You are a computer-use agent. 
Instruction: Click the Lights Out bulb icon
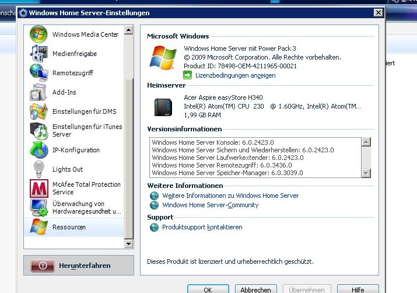(38, 169)
